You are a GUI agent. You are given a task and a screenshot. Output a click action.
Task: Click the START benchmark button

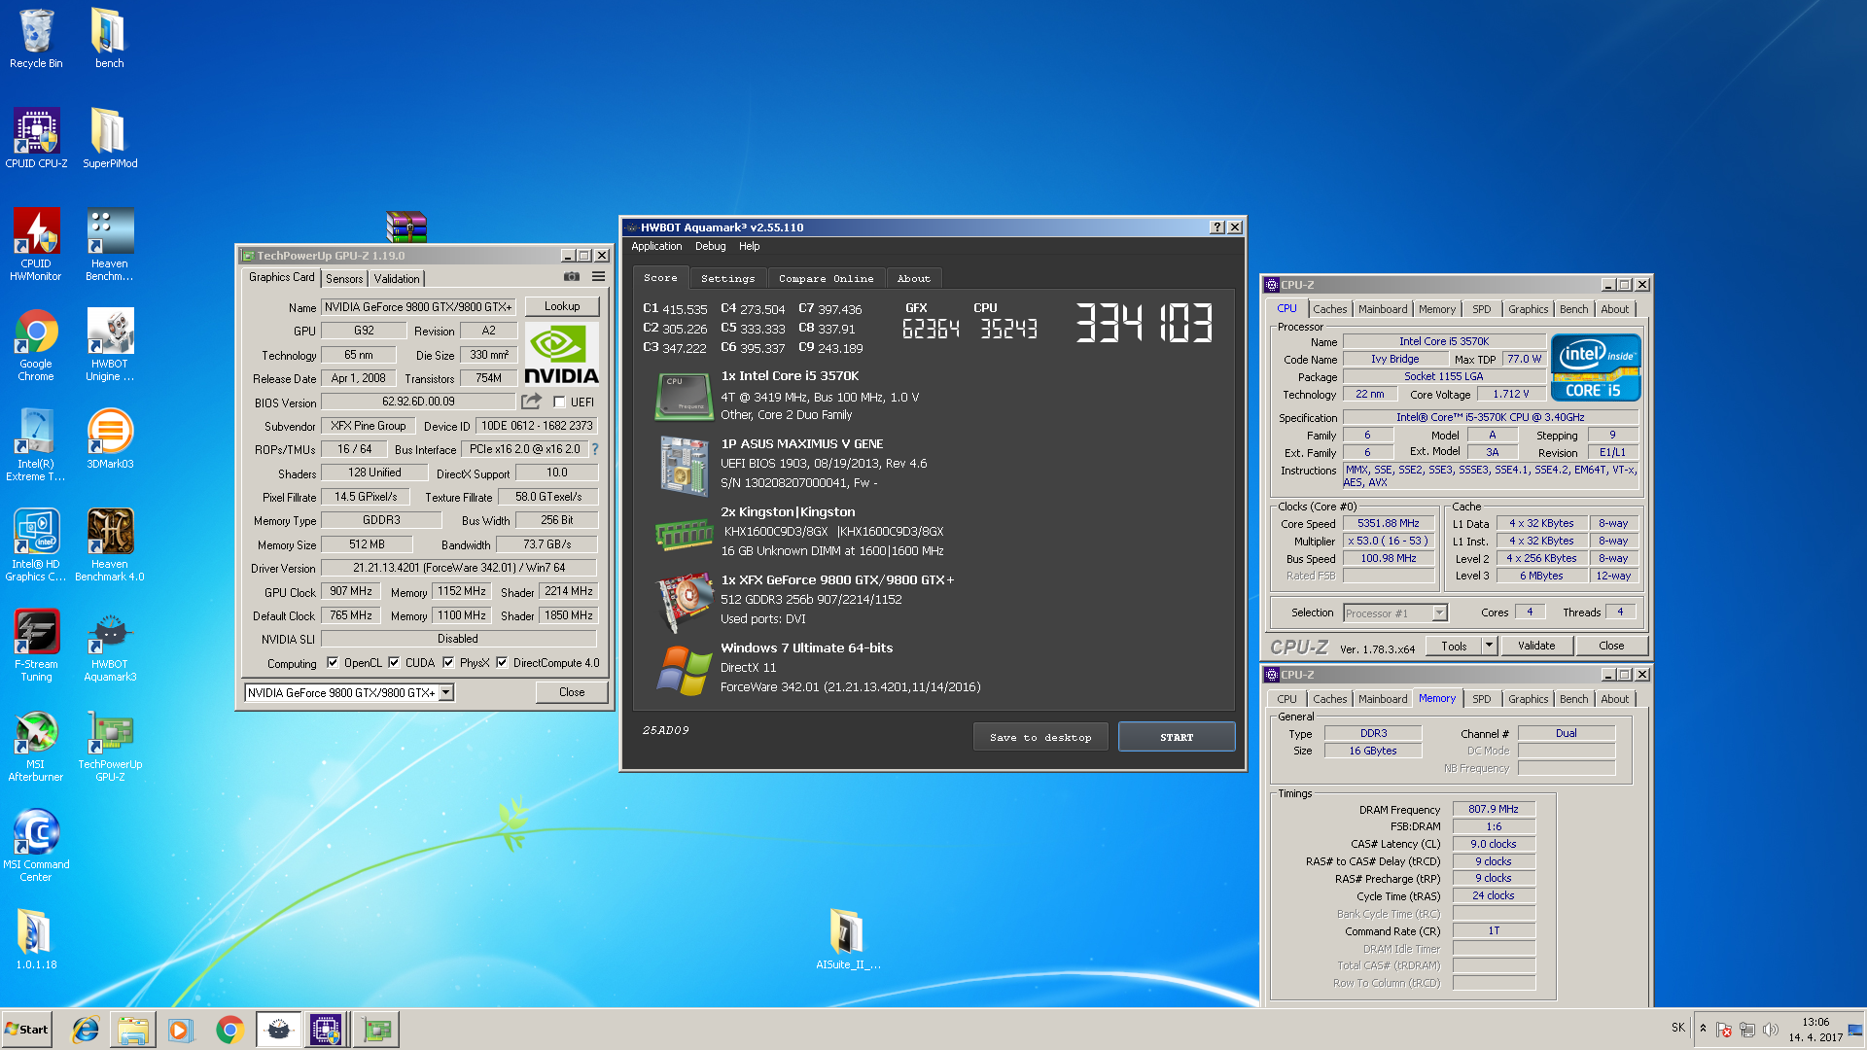point(1177,737)
